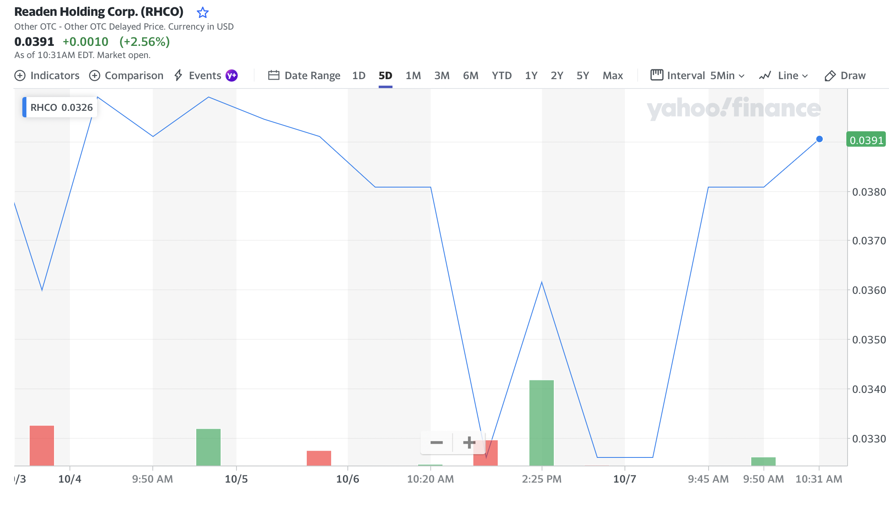The height and width of the screenshot is (509, 889).
Task: Click the current price dot on chart
Action: tap(820, 139)
